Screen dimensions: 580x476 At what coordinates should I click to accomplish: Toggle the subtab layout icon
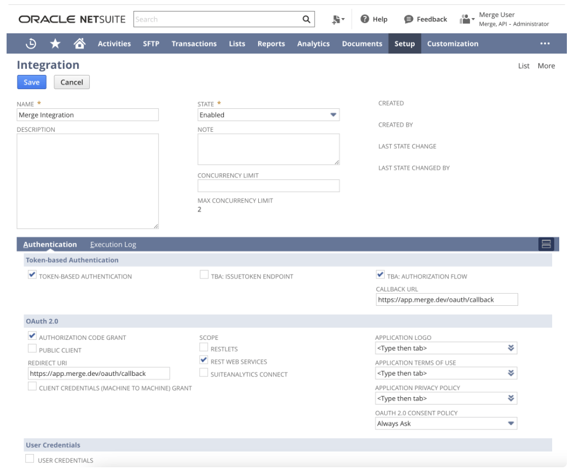(x=546, y=244)
